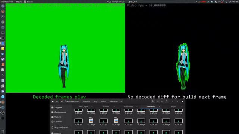The height and width of the screenshot is (134, 239).
Task: Open Загрузки in the sidebar
Action: (57, 108)
